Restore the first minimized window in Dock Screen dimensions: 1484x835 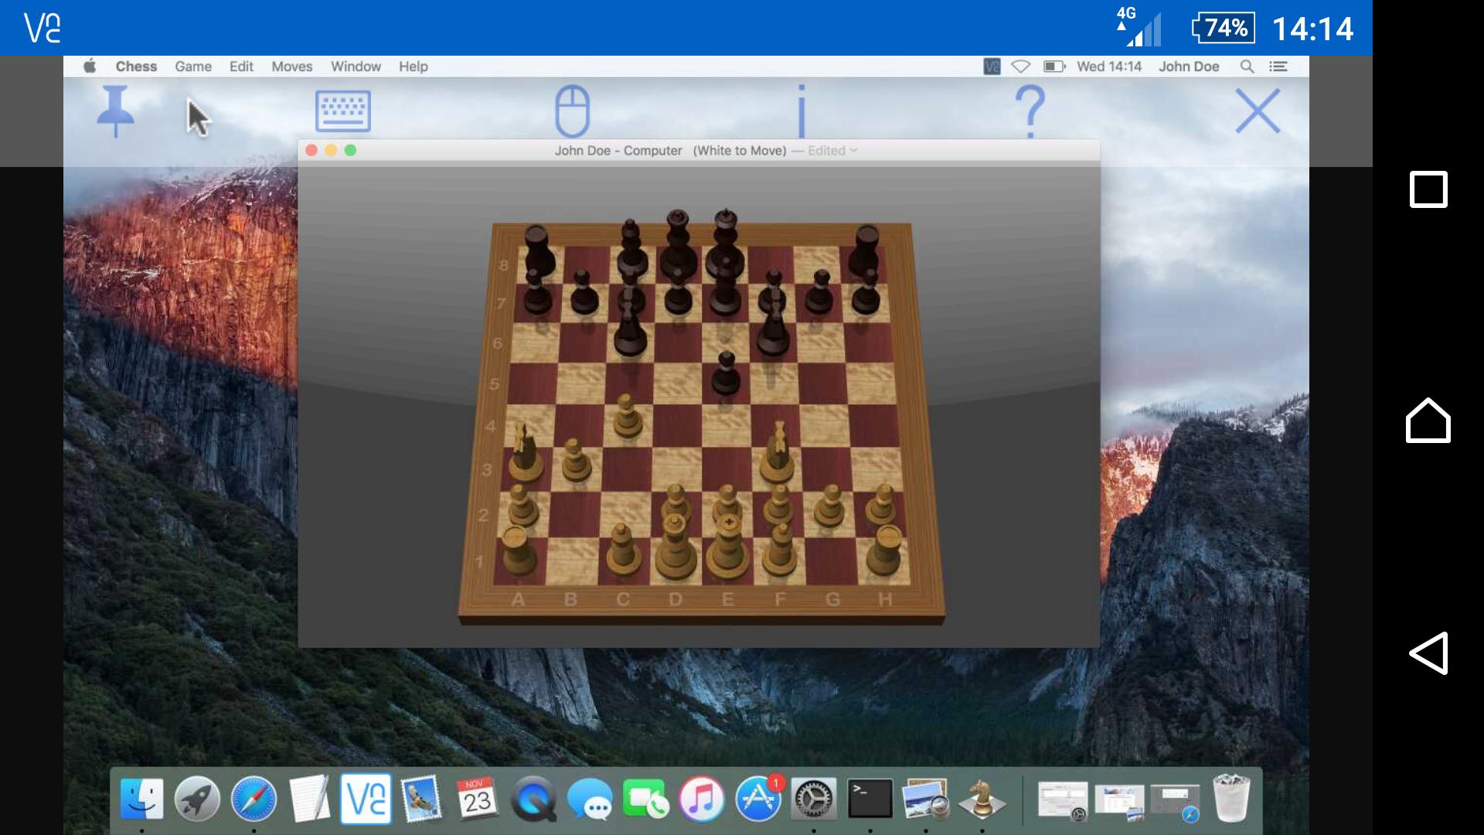pos(1063,801)
